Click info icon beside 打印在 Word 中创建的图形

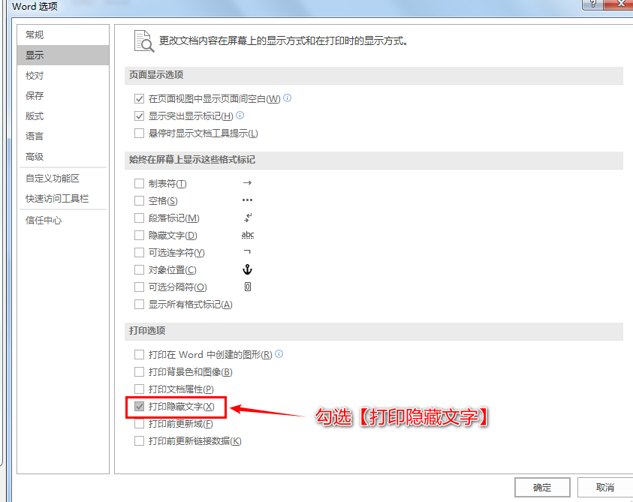pyautogui.click(x=279, y=354)
